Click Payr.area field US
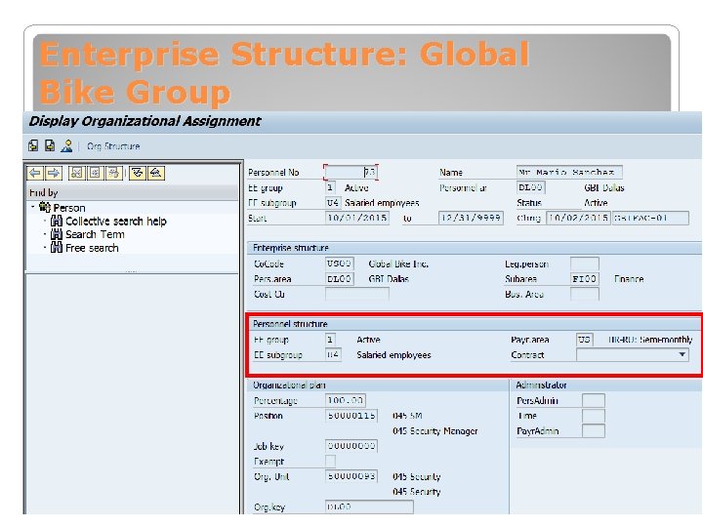Image resolution: width=703 pixels, height=527 pixels. click(585, 340)
